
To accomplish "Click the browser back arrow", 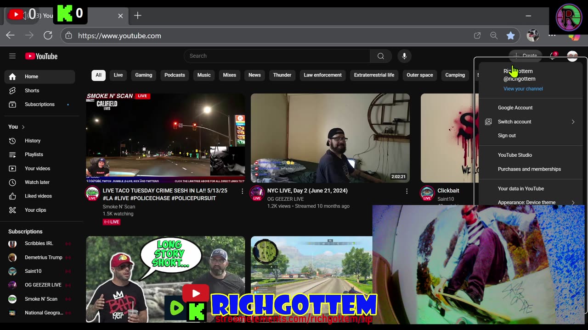I will point(11,35).
